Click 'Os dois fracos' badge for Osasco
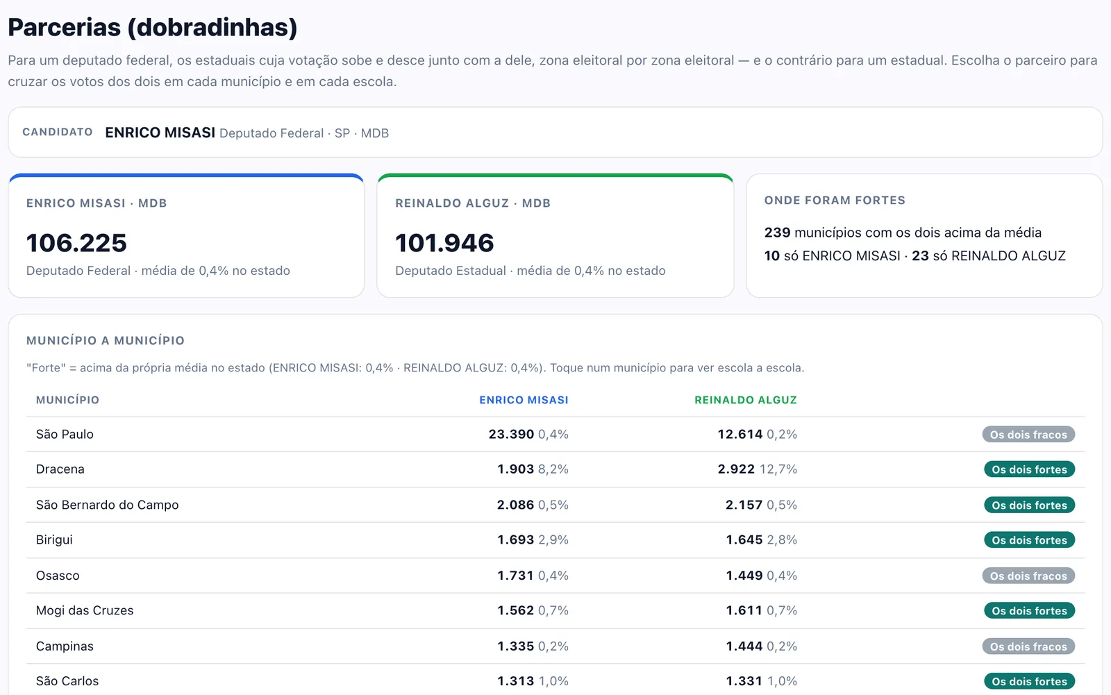The image size is (1111, 695). 1028,576
